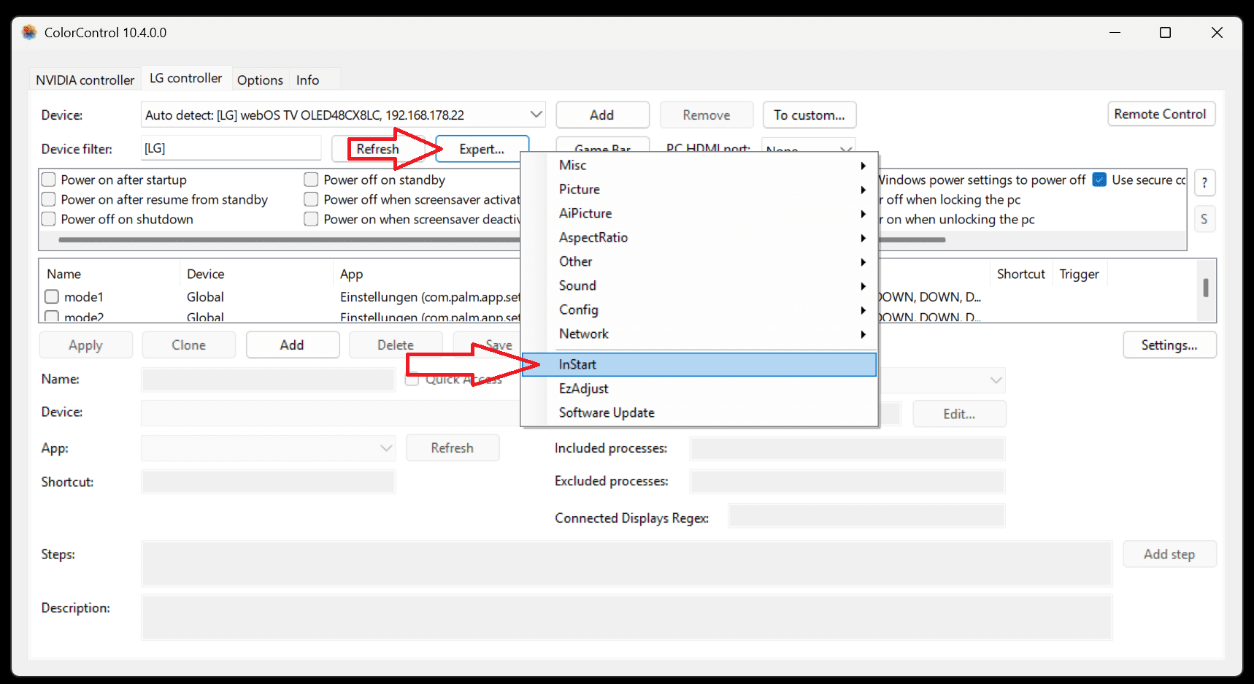Check the mode1 preset checkbox
Viewport: 1254px width, 684px height.
coord(52,296)
